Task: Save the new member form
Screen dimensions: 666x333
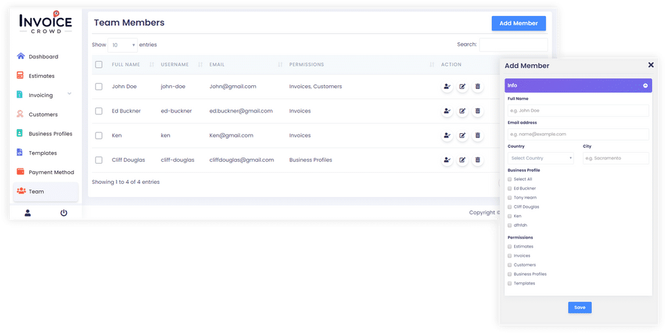Action: (x=579, y=307)
